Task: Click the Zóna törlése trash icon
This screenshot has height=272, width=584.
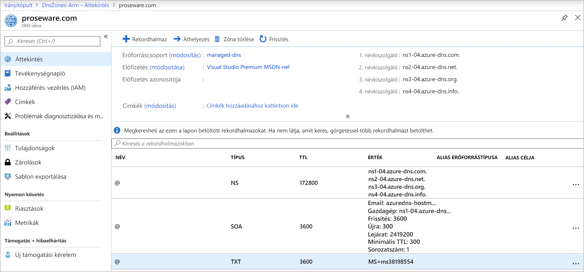Action: (x=217, y=39)
